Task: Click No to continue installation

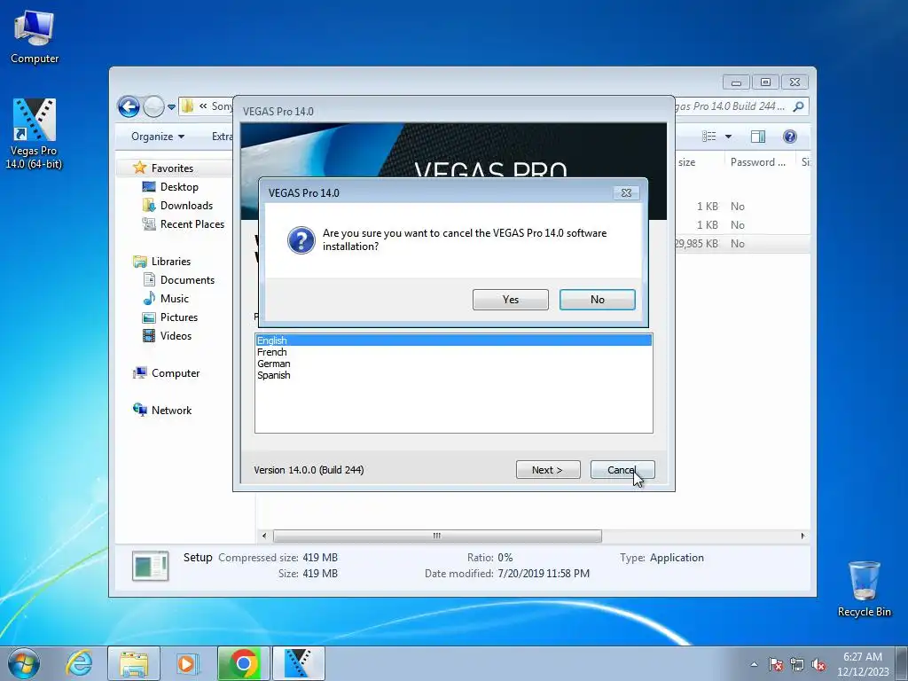Action: click(x=597, y=300)
